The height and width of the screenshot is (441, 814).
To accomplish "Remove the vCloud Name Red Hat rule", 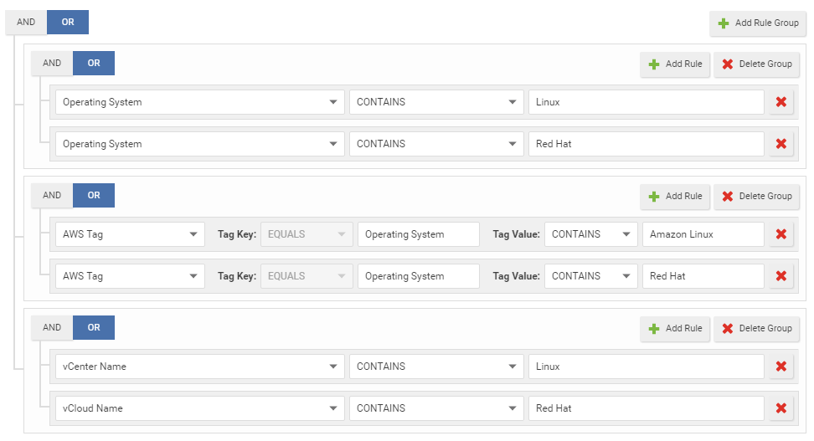I will click(x=781, y=408).
